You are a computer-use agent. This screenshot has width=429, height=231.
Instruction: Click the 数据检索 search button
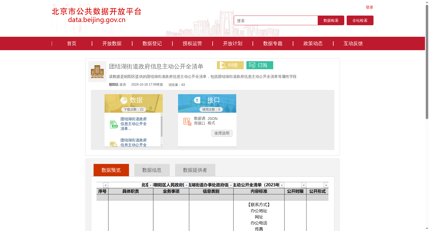click(x=331, y=20)
